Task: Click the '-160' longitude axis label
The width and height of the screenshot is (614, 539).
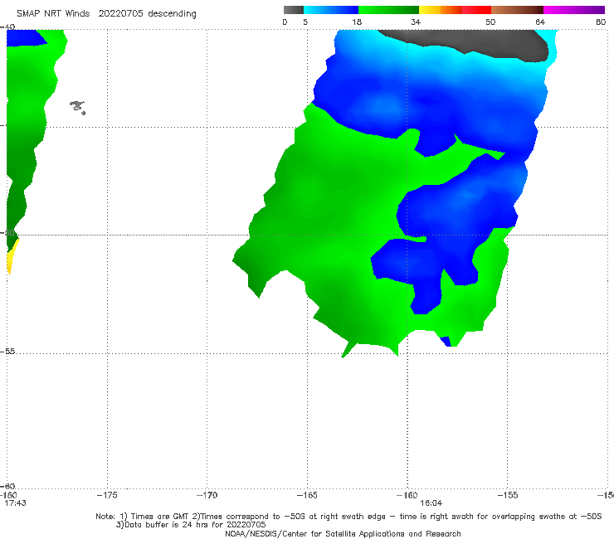Action: coord(407,495)
